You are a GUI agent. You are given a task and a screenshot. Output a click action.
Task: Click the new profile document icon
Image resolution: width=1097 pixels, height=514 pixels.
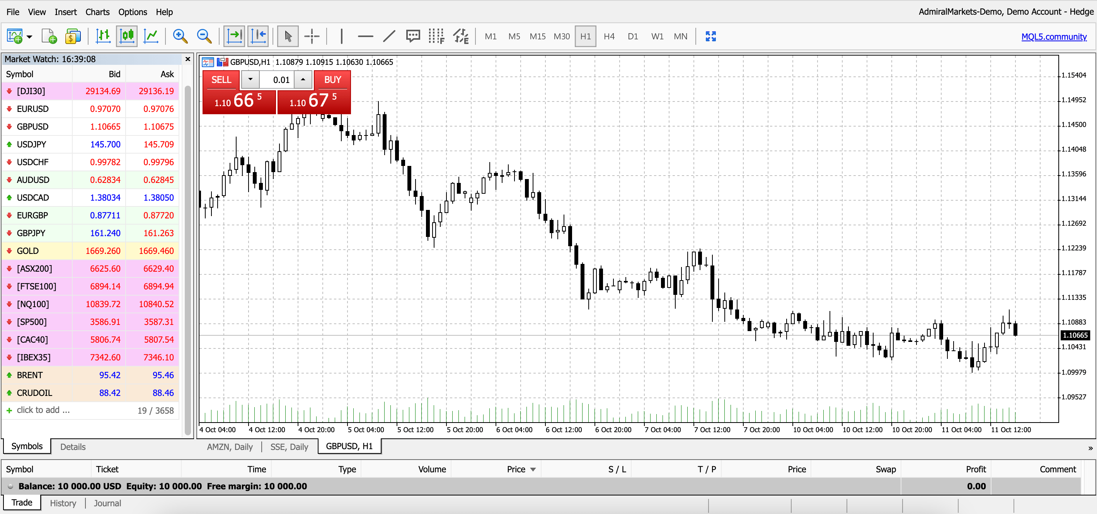(x=49, y=36)
